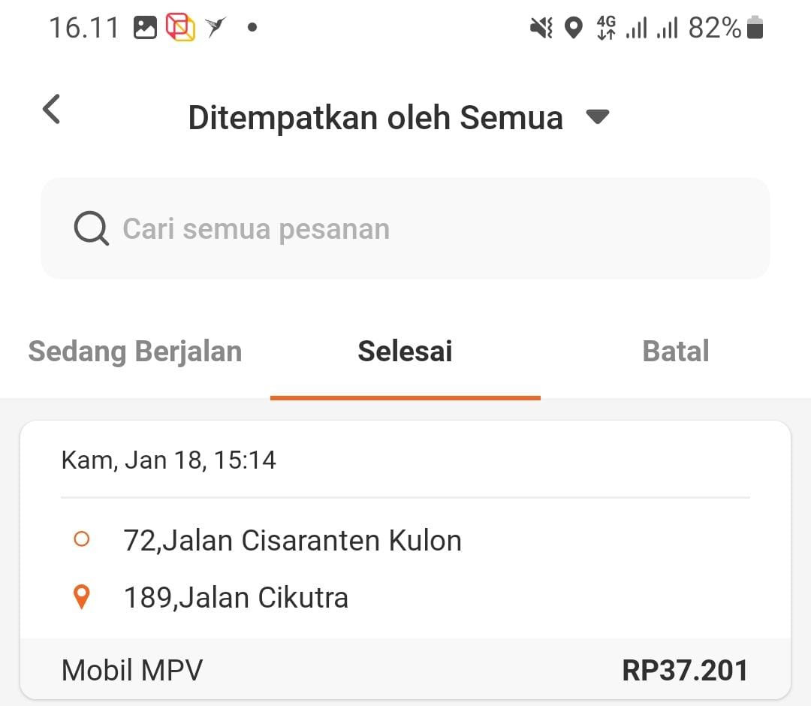Select the Selesai tab

(x=405, y=351)
